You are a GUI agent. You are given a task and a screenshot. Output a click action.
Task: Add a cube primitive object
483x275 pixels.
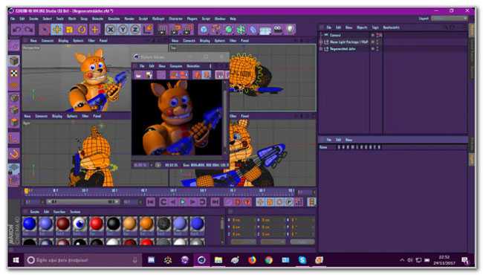click(204, 30)
